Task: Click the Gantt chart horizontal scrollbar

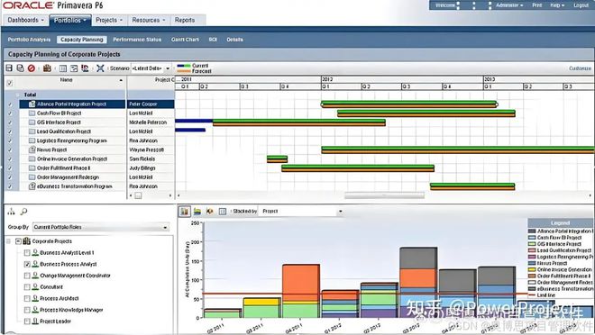Action: (384, 195)
